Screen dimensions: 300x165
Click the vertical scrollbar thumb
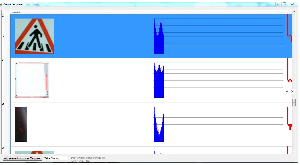click(x=294, y=102)
